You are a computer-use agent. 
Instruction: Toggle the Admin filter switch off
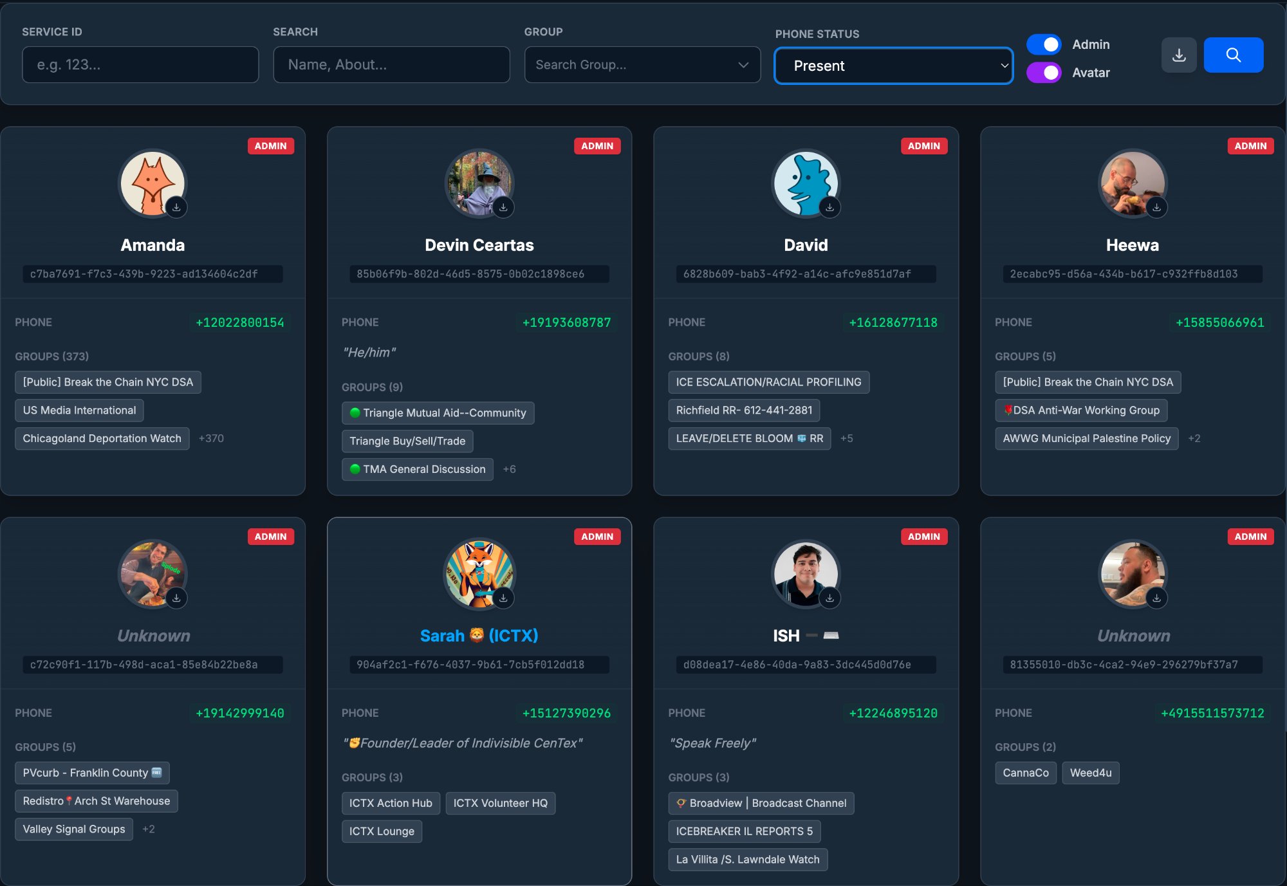tap(1044, 44)
